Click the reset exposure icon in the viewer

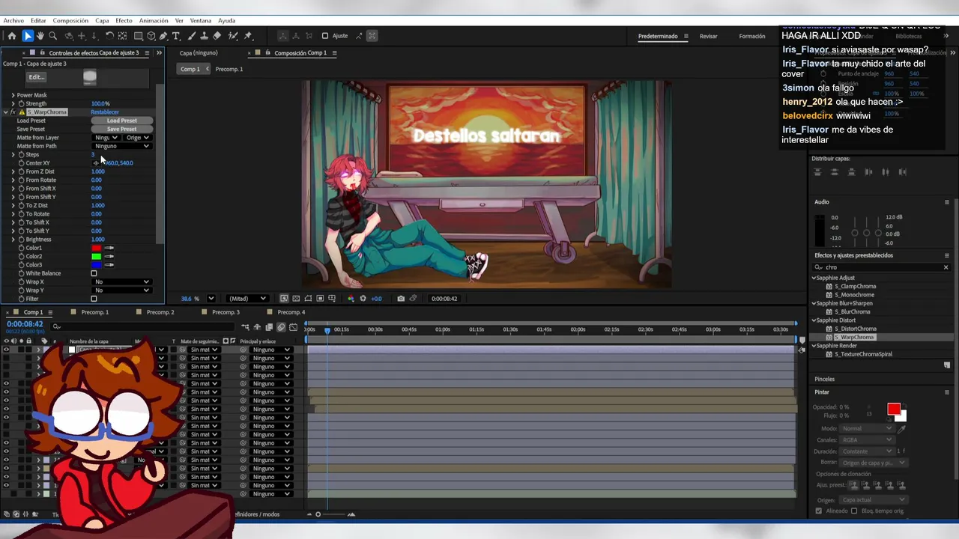pyautogui.click(x=363, y=299)
